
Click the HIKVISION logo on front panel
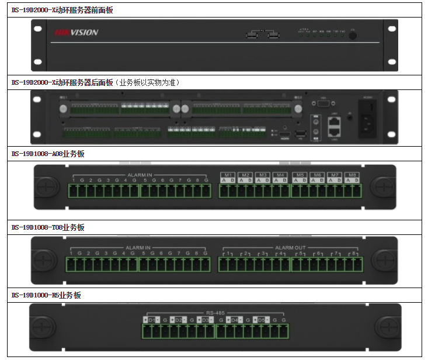[x=76, y=33]
